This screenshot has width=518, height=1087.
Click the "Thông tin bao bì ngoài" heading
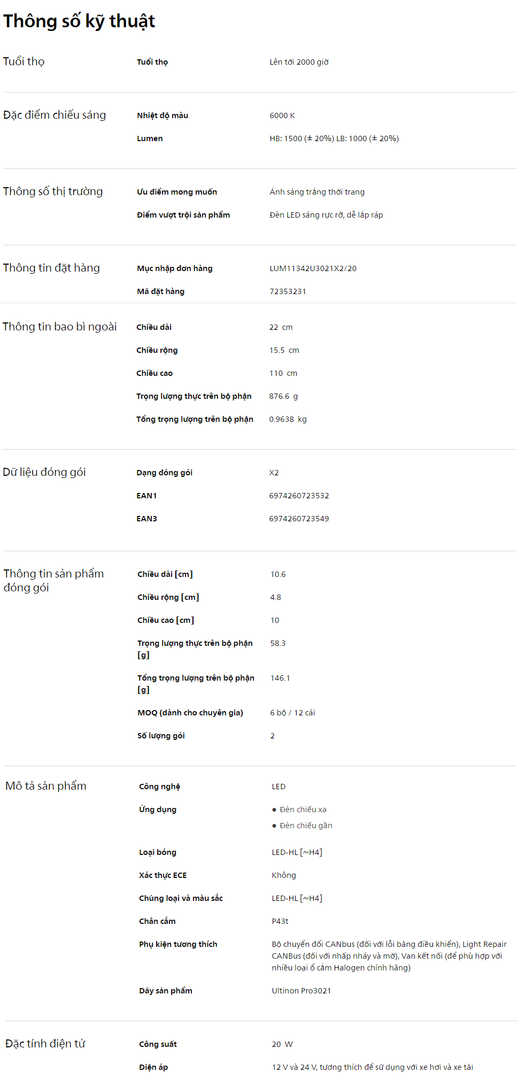pyautogui.click(x=59, y=327)
